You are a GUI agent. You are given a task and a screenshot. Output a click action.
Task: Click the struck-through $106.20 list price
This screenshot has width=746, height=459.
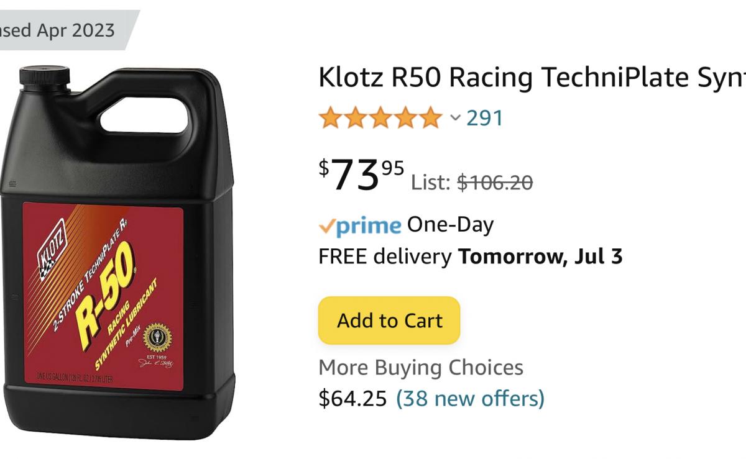495,183
